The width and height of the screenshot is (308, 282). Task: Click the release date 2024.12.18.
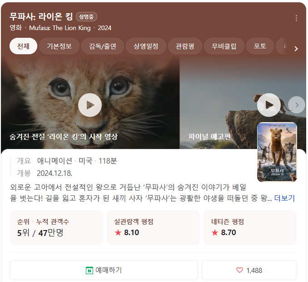(x=55, y=173)
